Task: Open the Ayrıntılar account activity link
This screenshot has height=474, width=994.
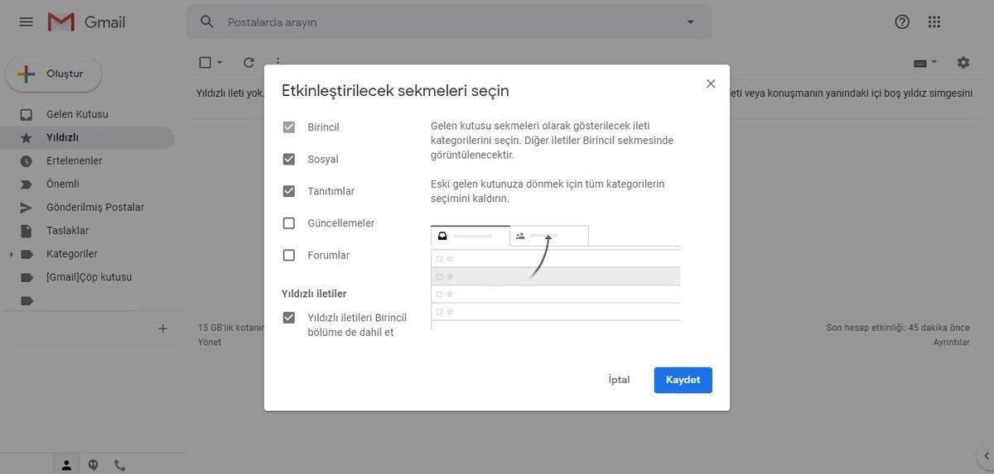Action: click(952, 342)
